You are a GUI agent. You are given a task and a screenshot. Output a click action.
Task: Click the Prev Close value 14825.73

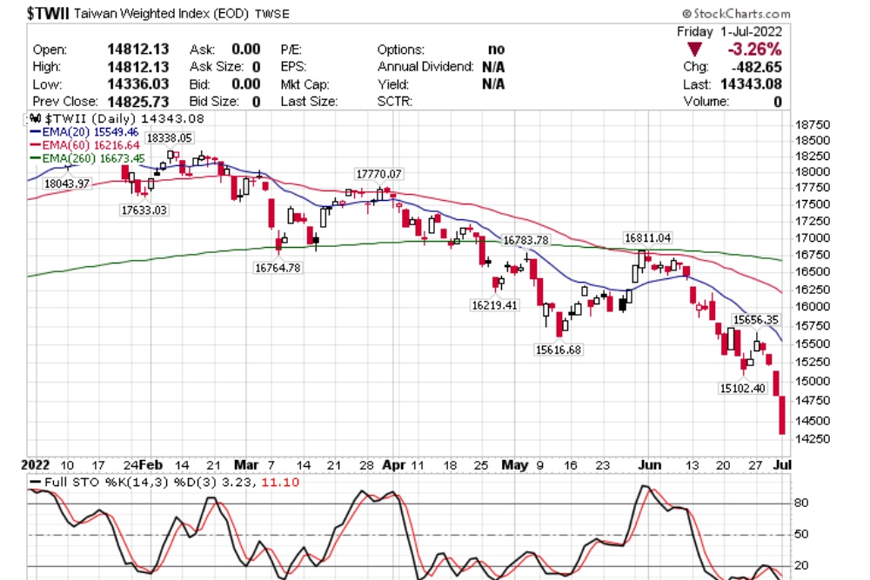pos(138,102)
